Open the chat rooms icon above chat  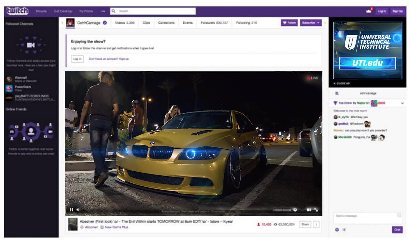tap(337, 93)
